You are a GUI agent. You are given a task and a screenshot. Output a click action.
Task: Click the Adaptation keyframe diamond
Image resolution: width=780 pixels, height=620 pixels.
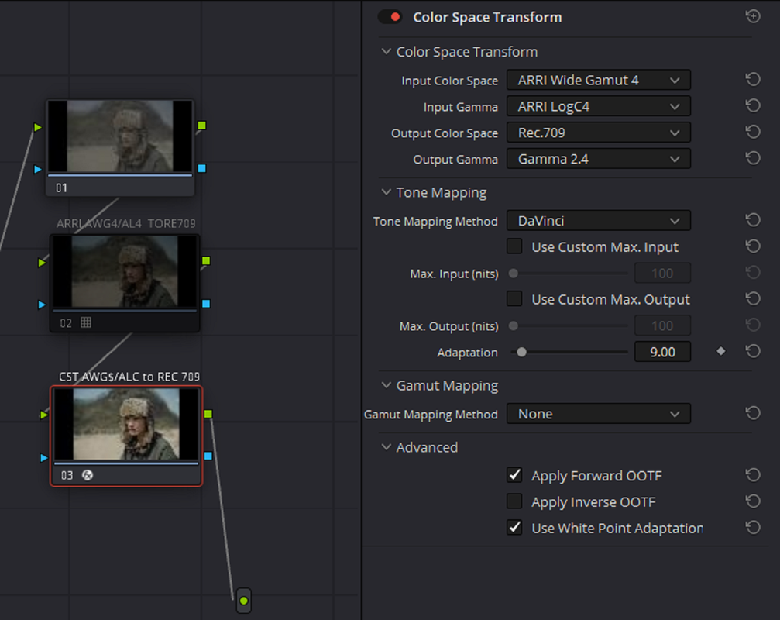[721, 351]
